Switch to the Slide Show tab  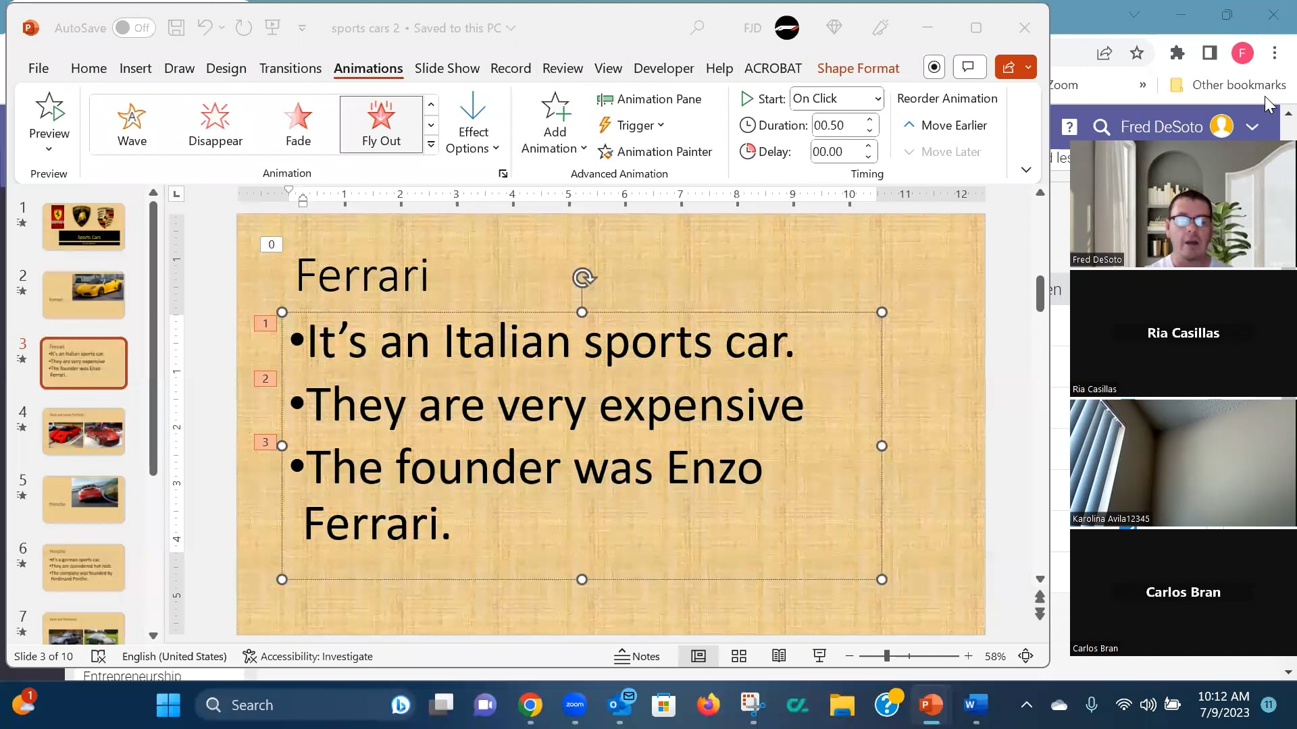pos(447,68)
